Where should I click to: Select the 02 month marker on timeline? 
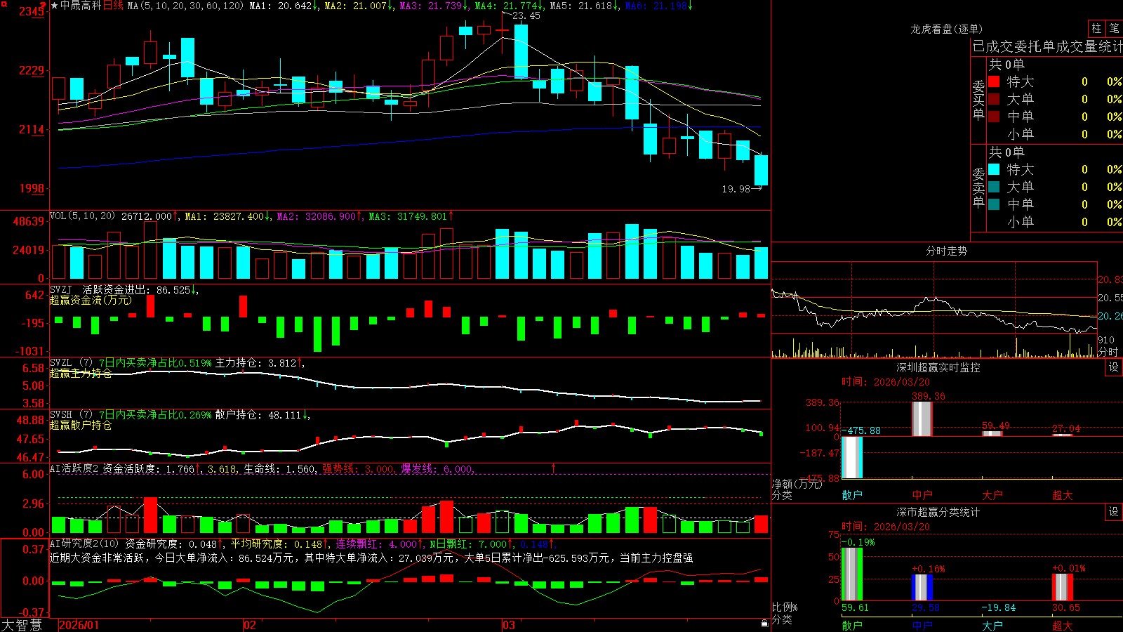tap(249, 625)
